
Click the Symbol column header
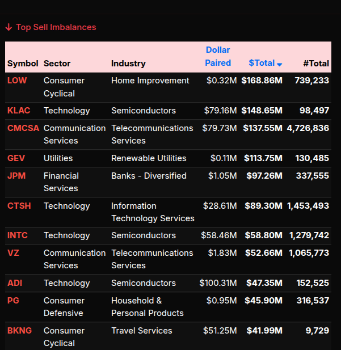point(23,64)
